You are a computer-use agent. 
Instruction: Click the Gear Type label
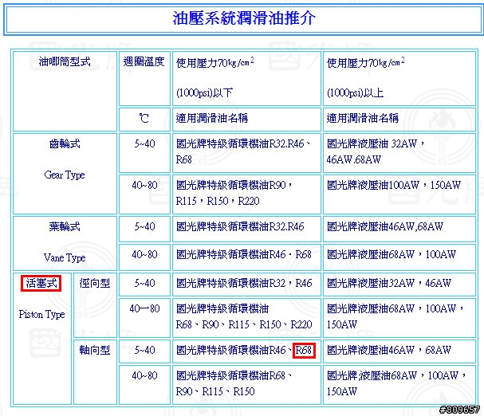point(65,175)
